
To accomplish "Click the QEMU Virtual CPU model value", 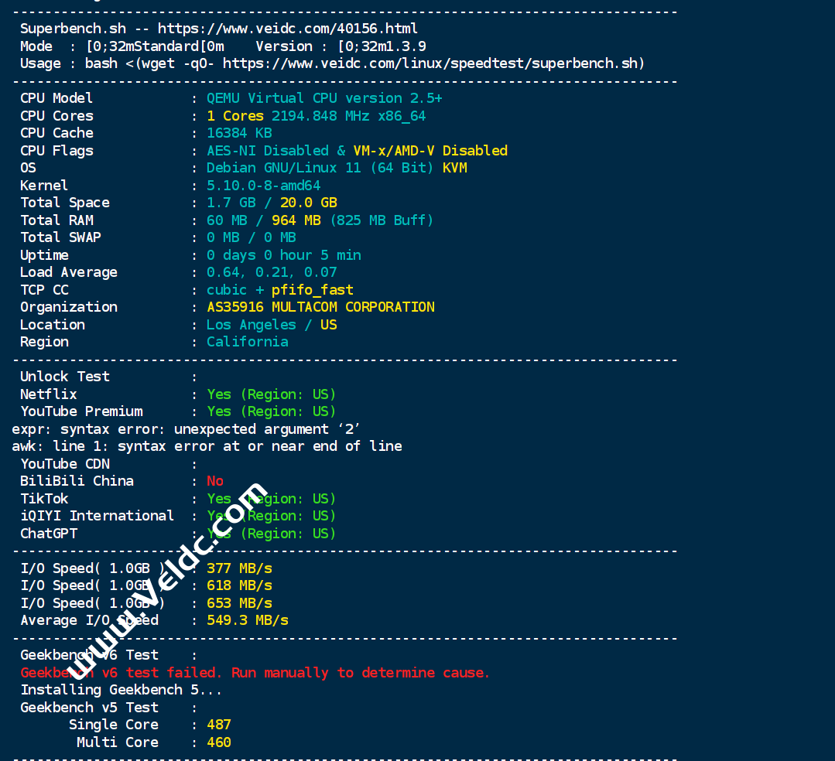I will tap(324, 98).
